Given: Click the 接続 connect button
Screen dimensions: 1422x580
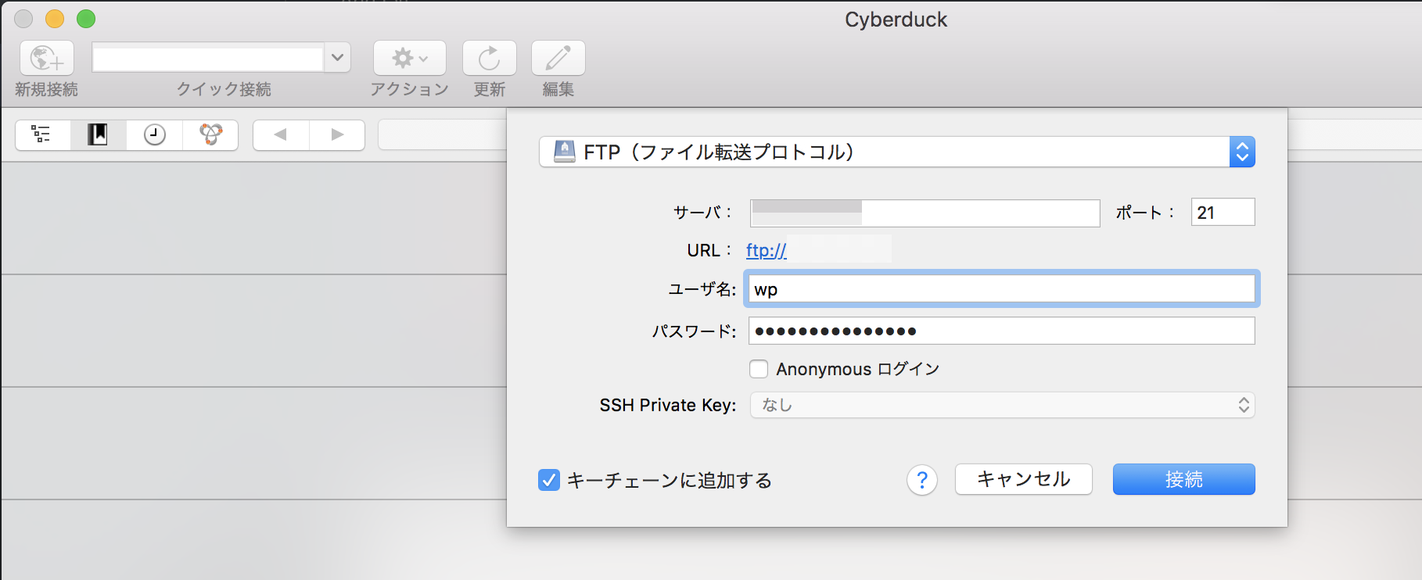Looking at the screenshot, I should click(1184, 479).
